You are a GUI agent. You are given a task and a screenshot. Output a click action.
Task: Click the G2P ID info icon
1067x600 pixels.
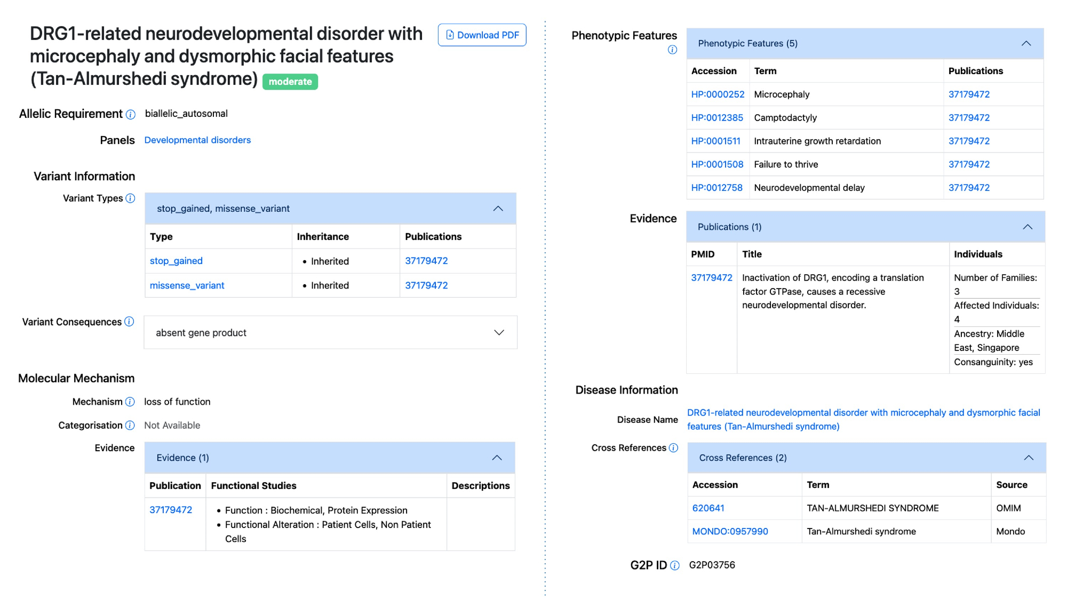click(x=675, y=565)
